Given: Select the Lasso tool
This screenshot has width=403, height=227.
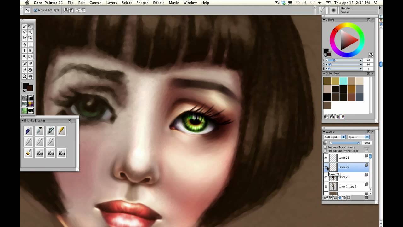Looking at the screenshot, I should (x=25, y=32).
